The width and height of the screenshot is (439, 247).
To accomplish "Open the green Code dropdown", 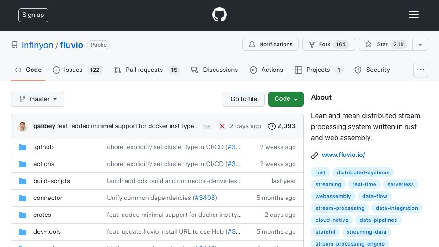I will 286,99.
